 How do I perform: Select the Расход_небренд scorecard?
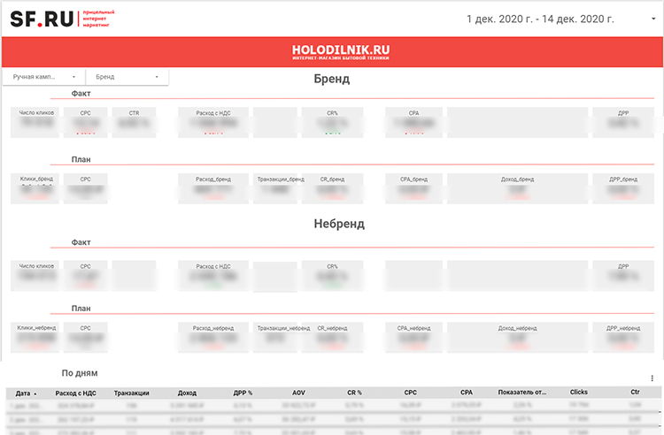point(213,338)
